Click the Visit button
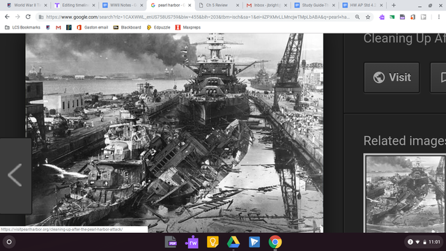The image size is (446, 251). (392, 77)
